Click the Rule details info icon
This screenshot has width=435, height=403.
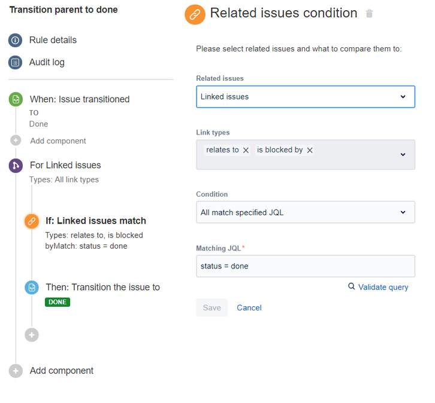15,41
